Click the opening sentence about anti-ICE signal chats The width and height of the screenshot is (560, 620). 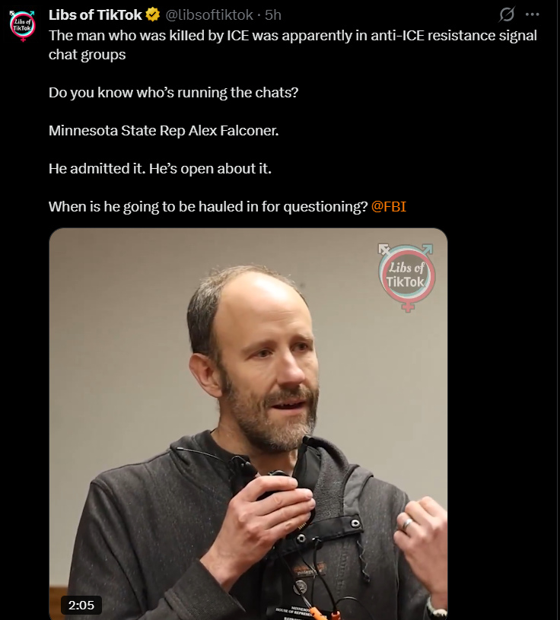point(293,45)
